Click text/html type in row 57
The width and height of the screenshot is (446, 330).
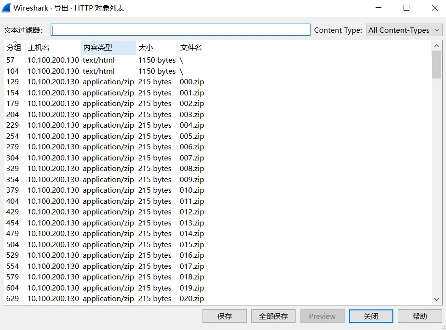[x=99, y=60]
